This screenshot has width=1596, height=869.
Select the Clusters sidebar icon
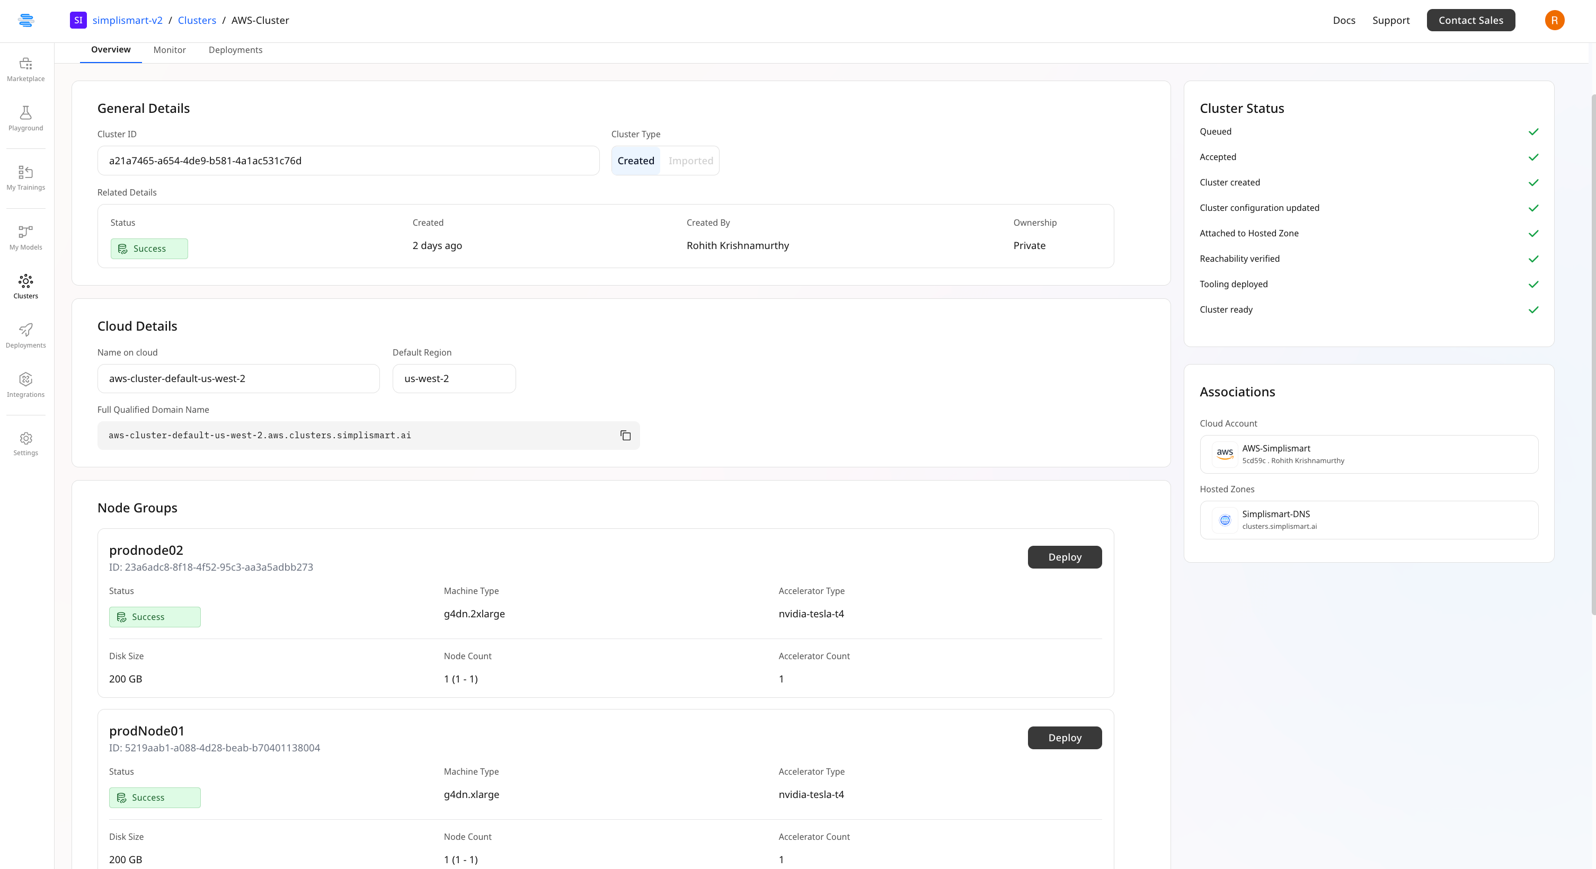25,287
